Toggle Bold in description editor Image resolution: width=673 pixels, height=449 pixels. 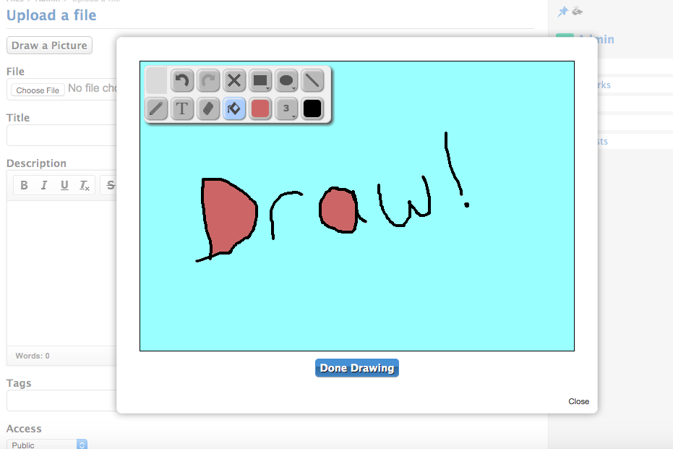pos(24,185)
